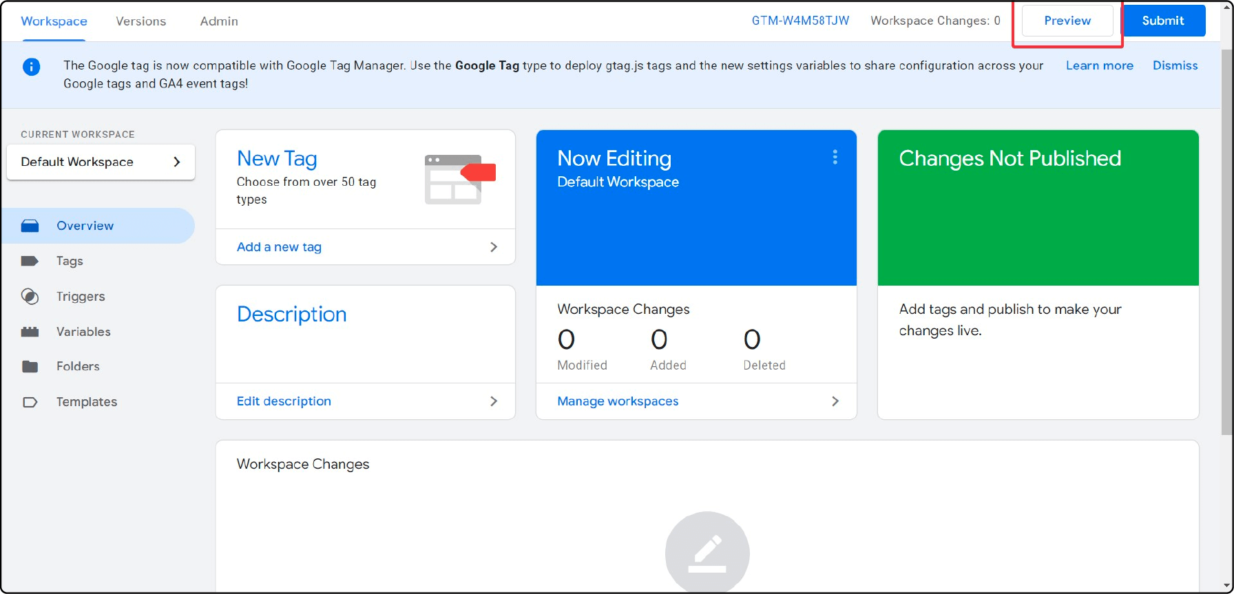Open the GTM-W4M58TJW container ID link

(x=800, y=21)
